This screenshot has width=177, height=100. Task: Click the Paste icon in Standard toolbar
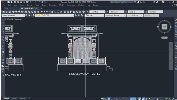pyautogui.click(x=32, y=12)
